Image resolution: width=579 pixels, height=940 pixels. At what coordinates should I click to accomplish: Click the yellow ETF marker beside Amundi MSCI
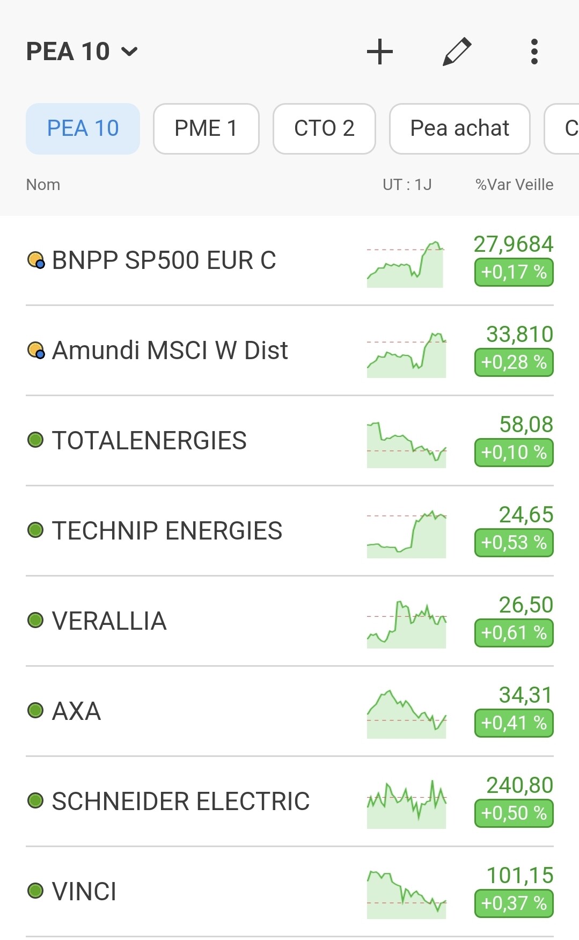pos(36,351)
